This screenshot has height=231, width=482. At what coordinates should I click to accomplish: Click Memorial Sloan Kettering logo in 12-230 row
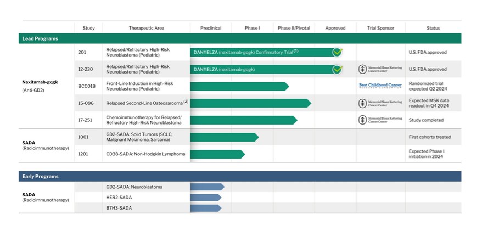(380, 69)
